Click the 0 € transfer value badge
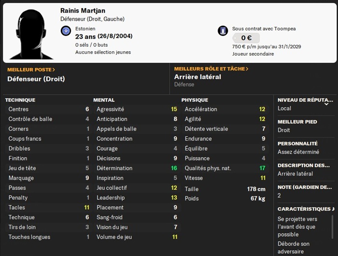The image size is (338, 256). coord(246,38)
